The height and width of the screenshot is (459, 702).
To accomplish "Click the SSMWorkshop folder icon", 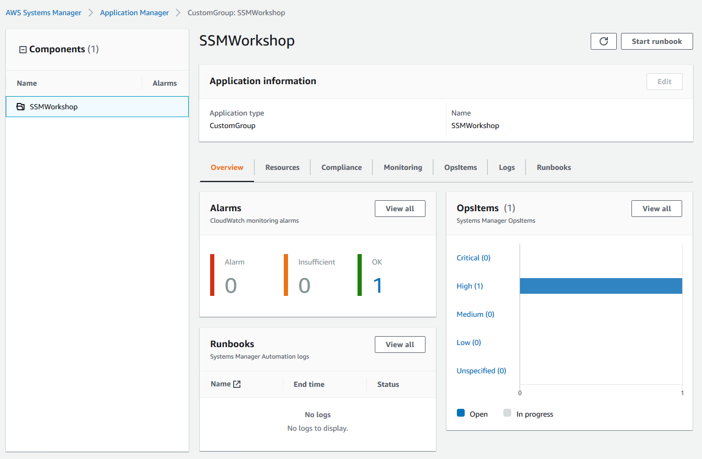I will coord(20,107).
